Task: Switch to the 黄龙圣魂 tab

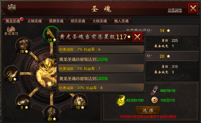Action: 13,21
